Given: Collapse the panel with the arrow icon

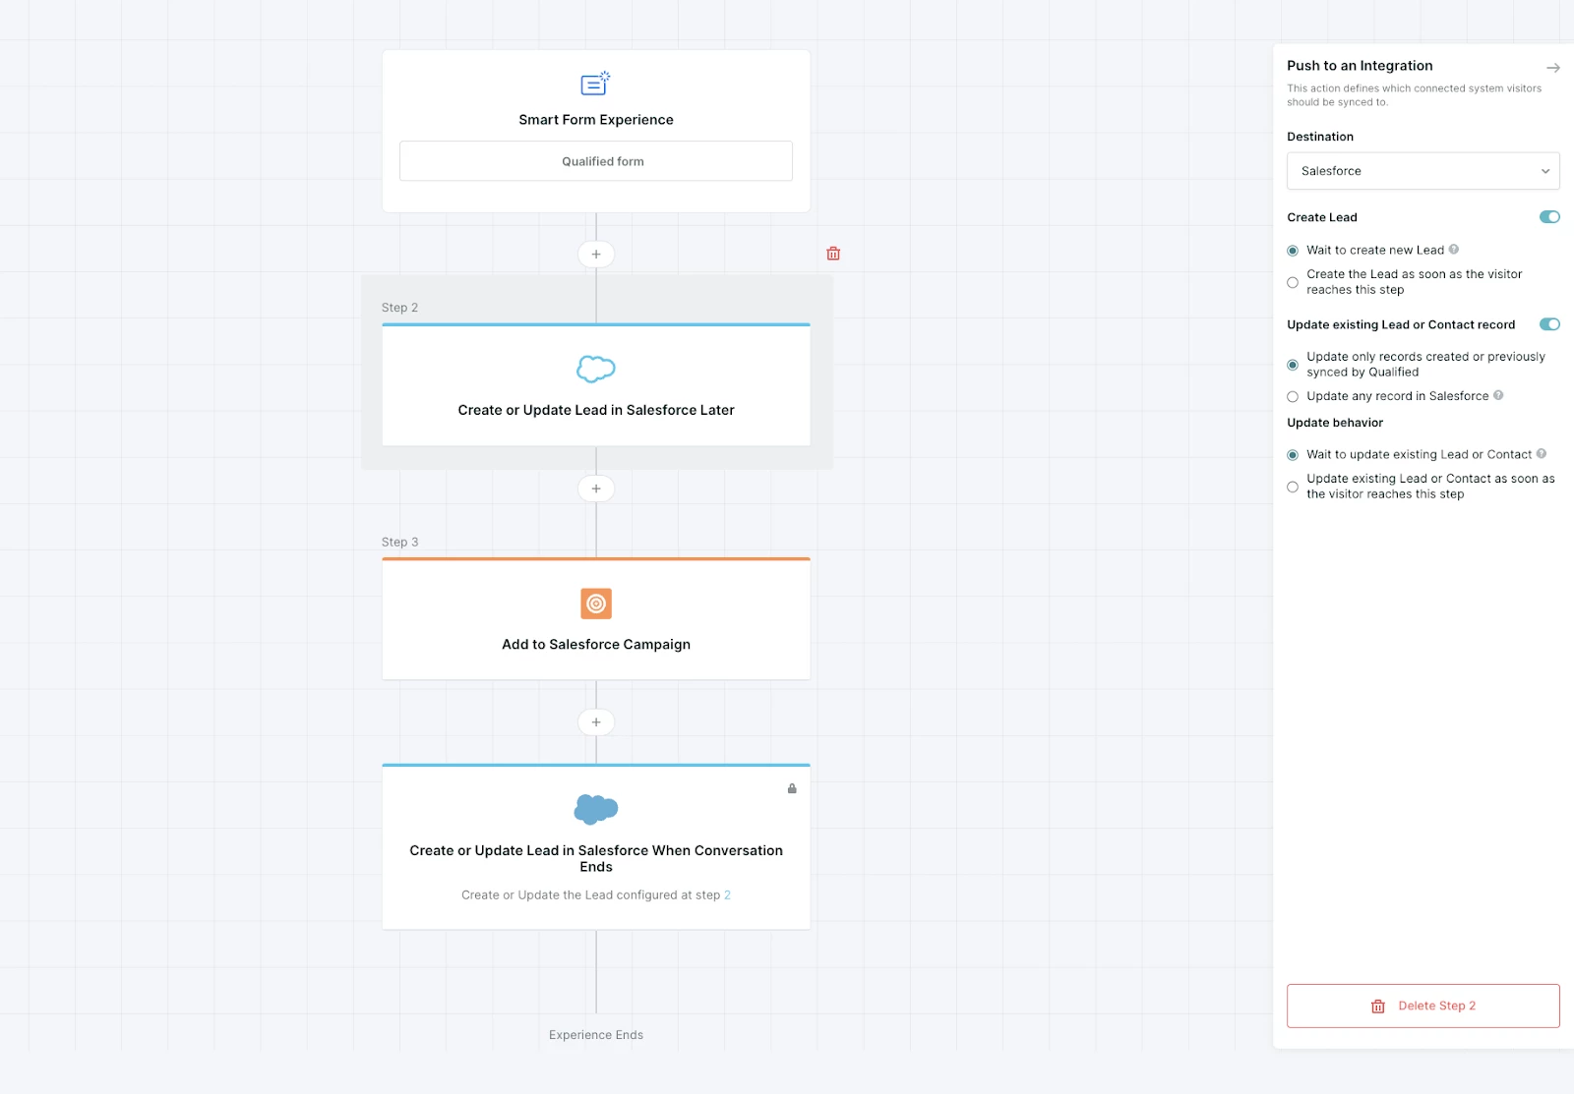Looking at the screenshot, I should pos(1553,68).
